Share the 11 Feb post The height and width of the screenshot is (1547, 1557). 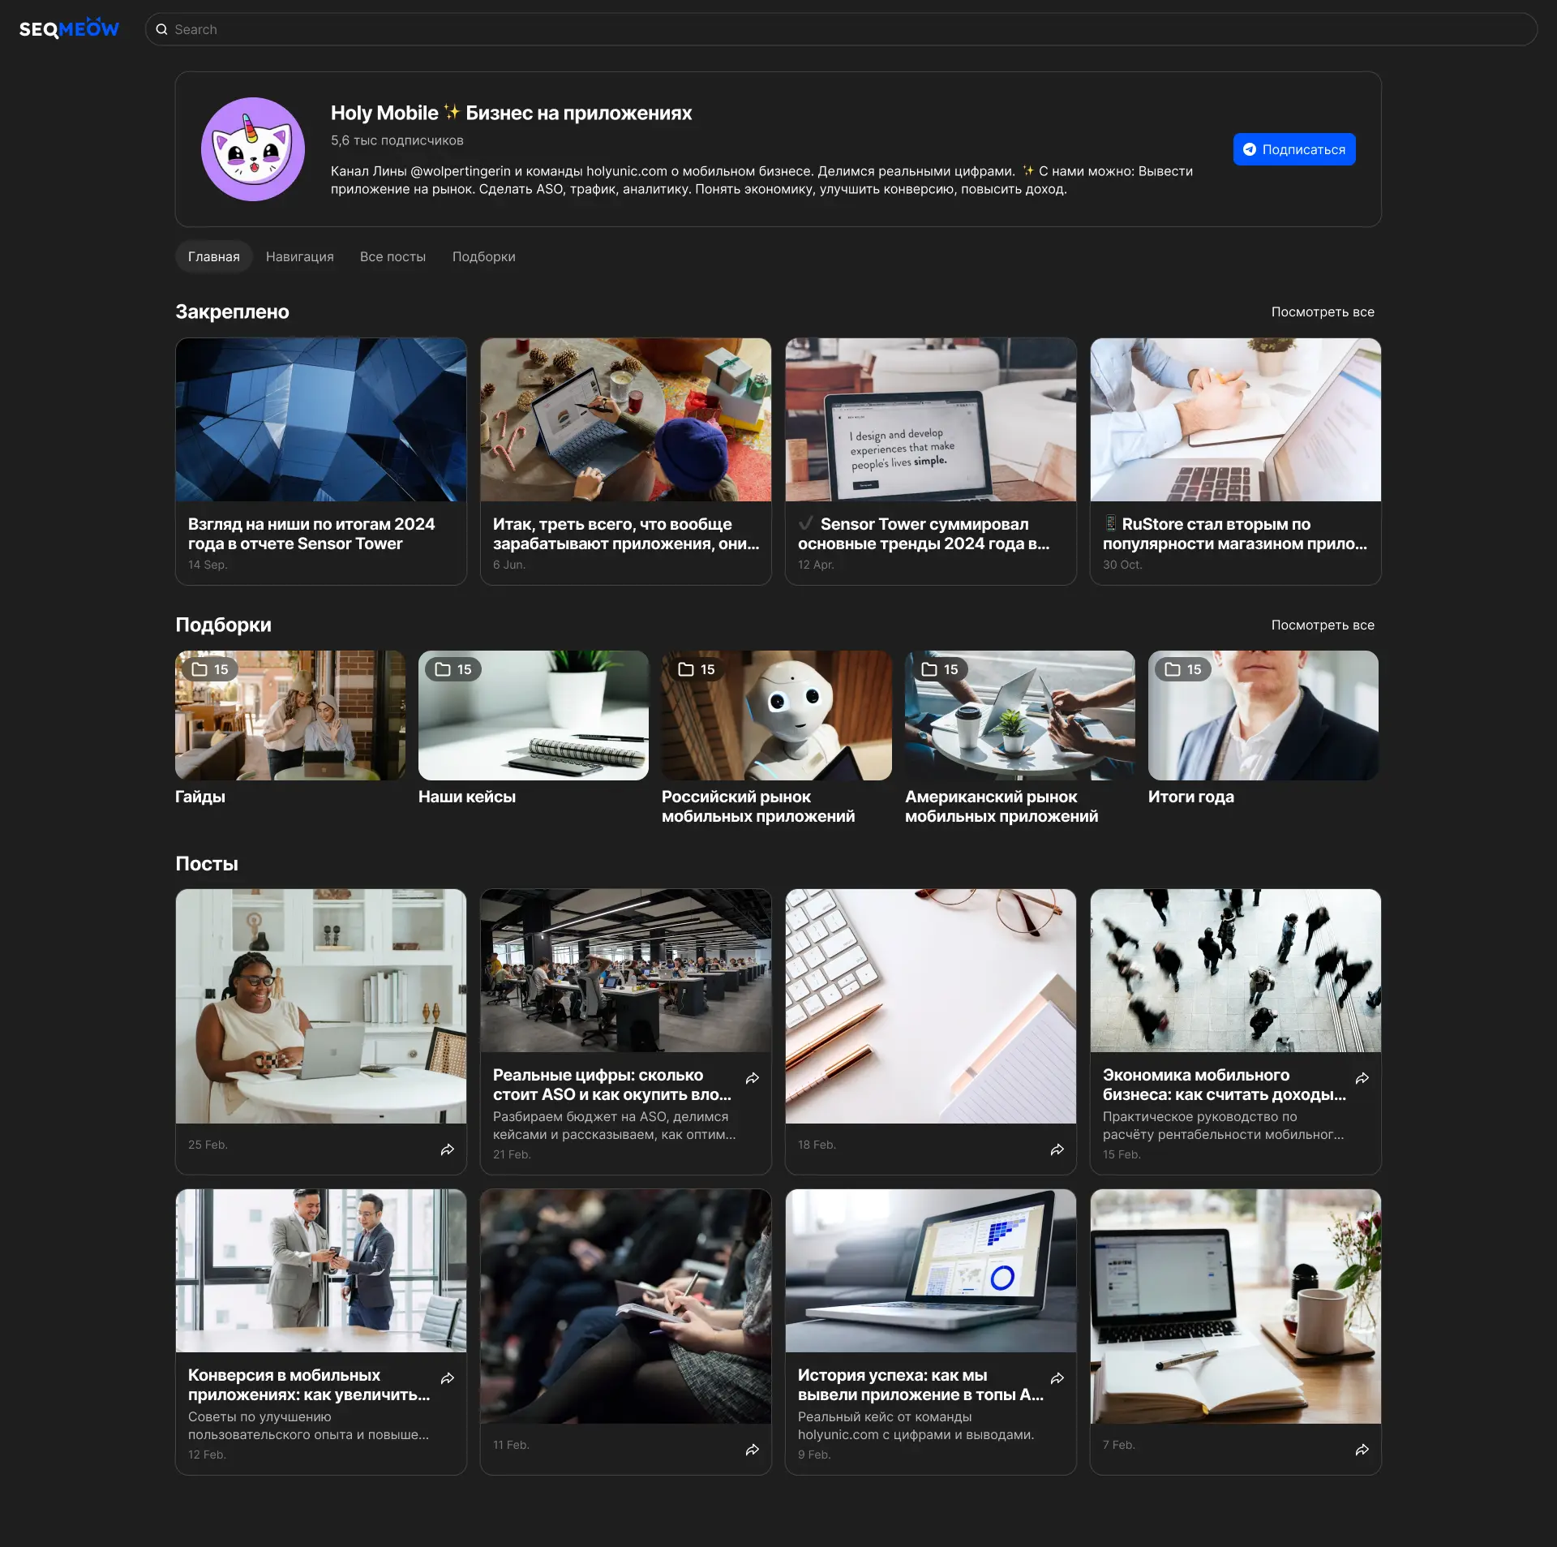(753, 1450)
